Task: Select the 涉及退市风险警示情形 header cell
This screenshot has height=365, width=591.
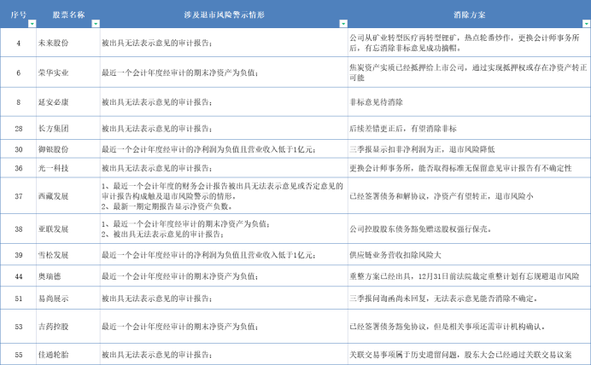Action: click(224, 14)
